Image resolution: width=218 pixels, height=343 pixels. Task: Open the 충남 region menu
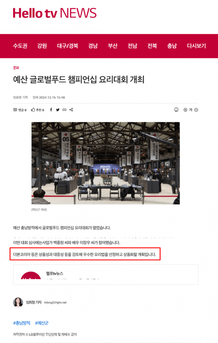point(172,46)
